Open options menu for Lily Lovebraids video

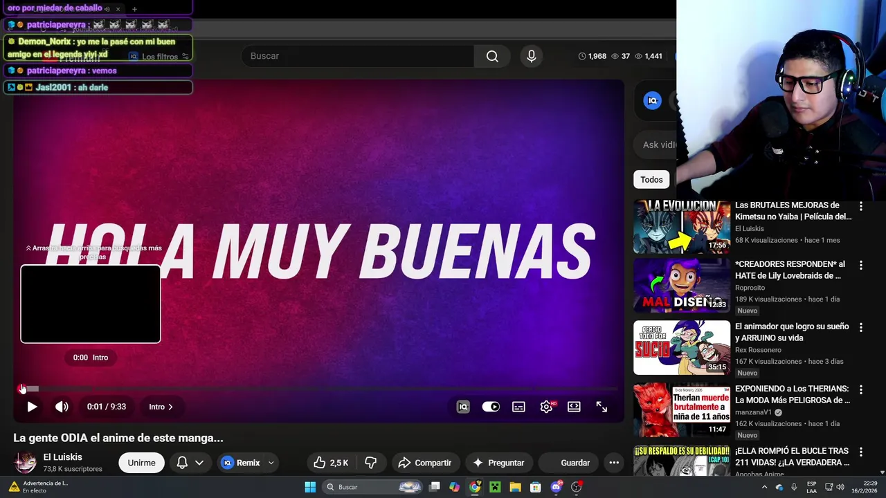click(861, 266)
